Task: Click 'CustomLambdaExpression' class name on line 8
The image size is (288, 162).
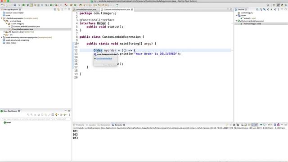Action: [121, 37]
